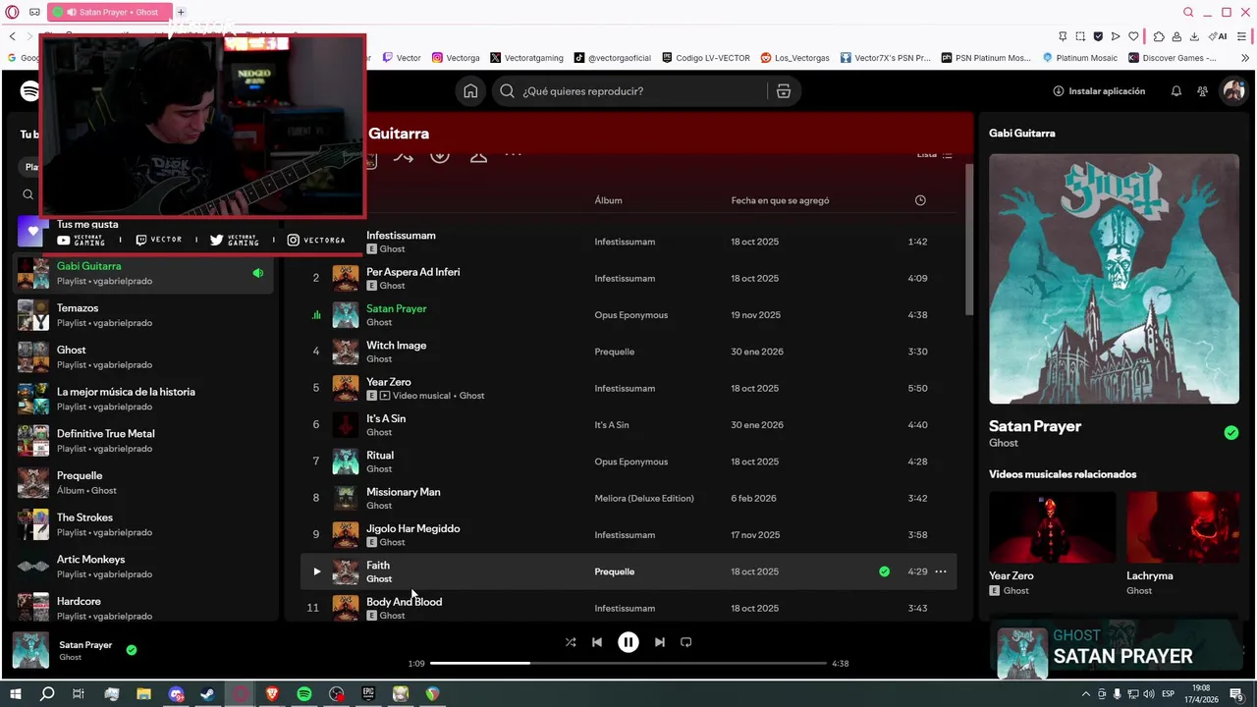Open the Browse icon in search bar
Viewport: 1257px width, 707px height.
783,91
